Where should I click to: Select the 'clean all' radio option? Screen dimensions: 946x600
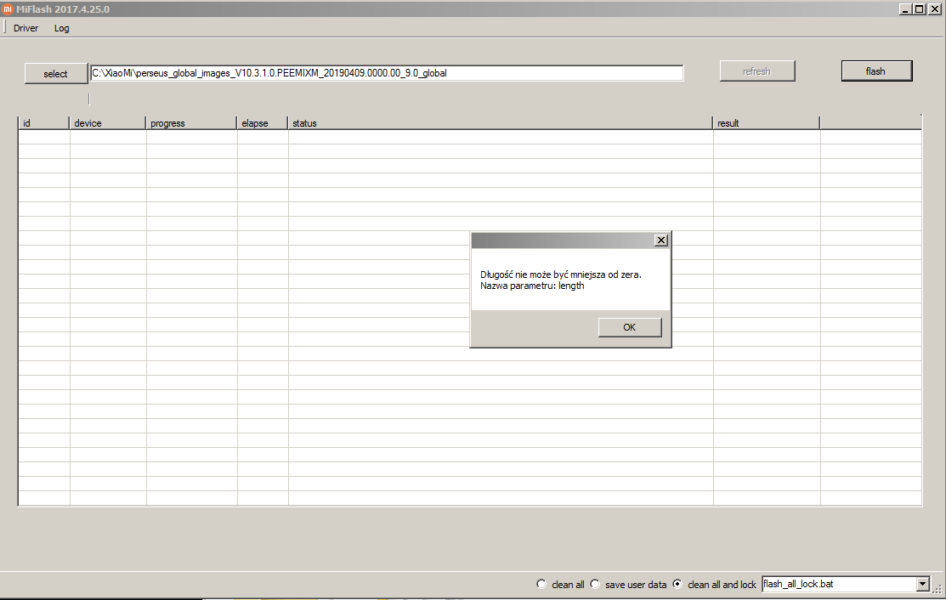point(541,584)
